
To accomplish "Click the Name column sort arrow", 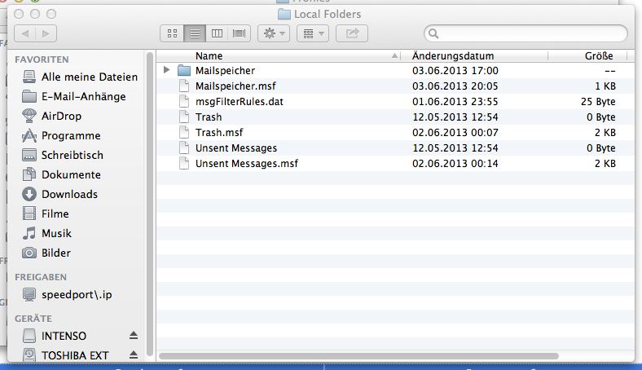I will (394, 55).
